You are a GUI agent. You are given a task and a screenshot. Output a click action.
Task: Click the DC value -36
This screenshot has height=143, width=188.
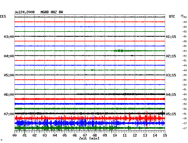click(x=185, y=118)
